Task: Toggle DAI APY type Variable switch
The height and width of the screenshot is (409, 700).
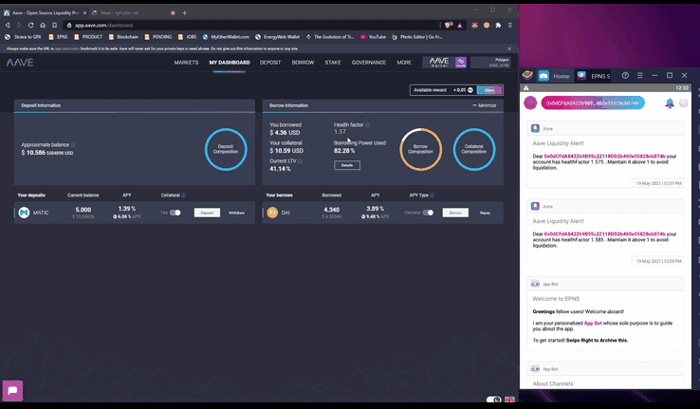Action: (x=427, y=213)
